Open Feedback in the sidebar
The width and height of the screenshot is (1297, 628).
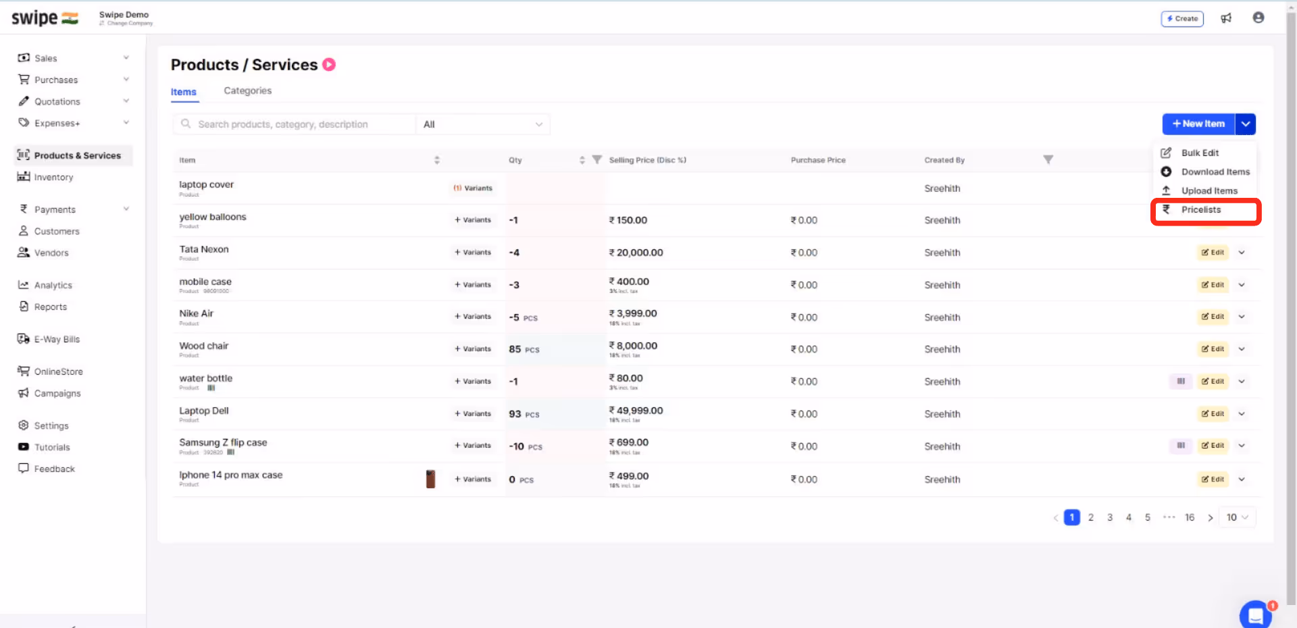(54, 469)
